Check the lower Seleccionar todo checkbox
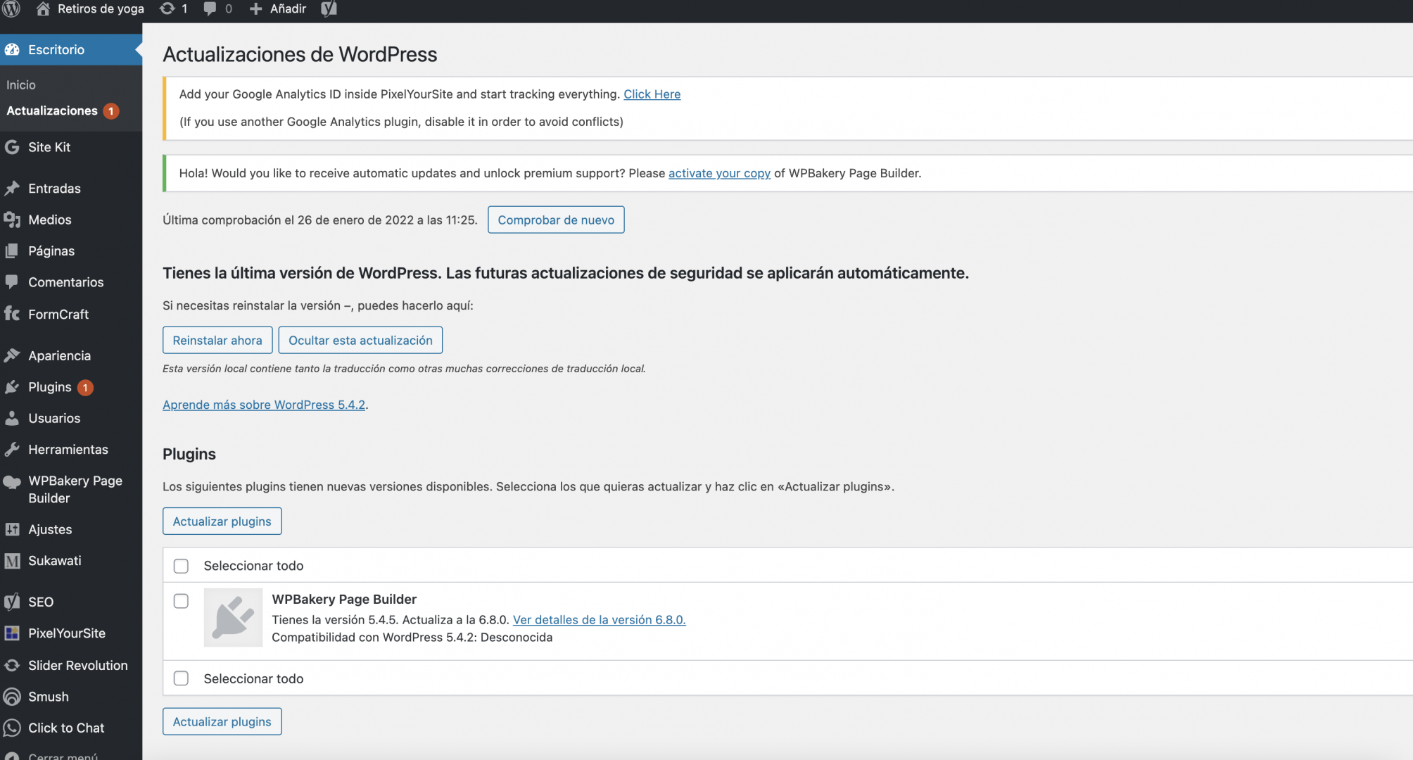The image size is (1413, 760). coord(181,678)
